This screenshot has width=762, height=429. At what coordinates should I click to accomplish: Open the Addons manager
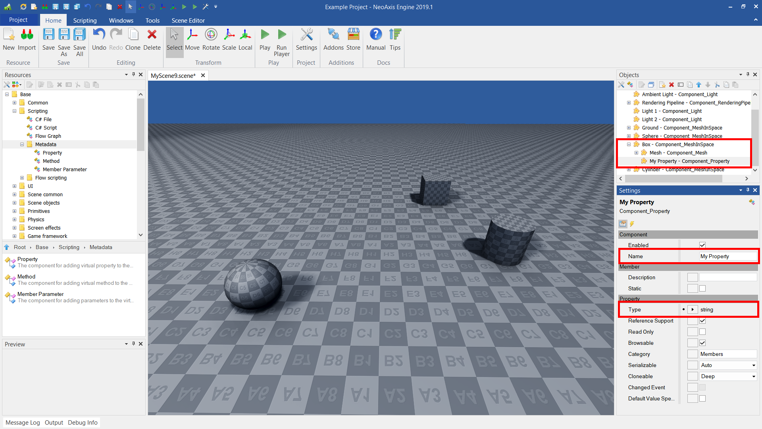[x=333, y=39]
